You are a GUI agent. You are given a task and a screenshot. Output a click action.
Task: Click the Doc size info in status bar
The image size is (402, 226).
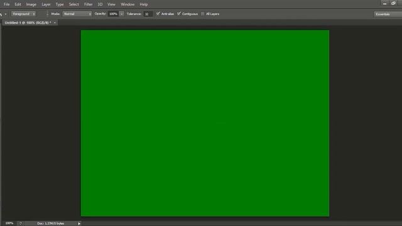tap(51, 223)
